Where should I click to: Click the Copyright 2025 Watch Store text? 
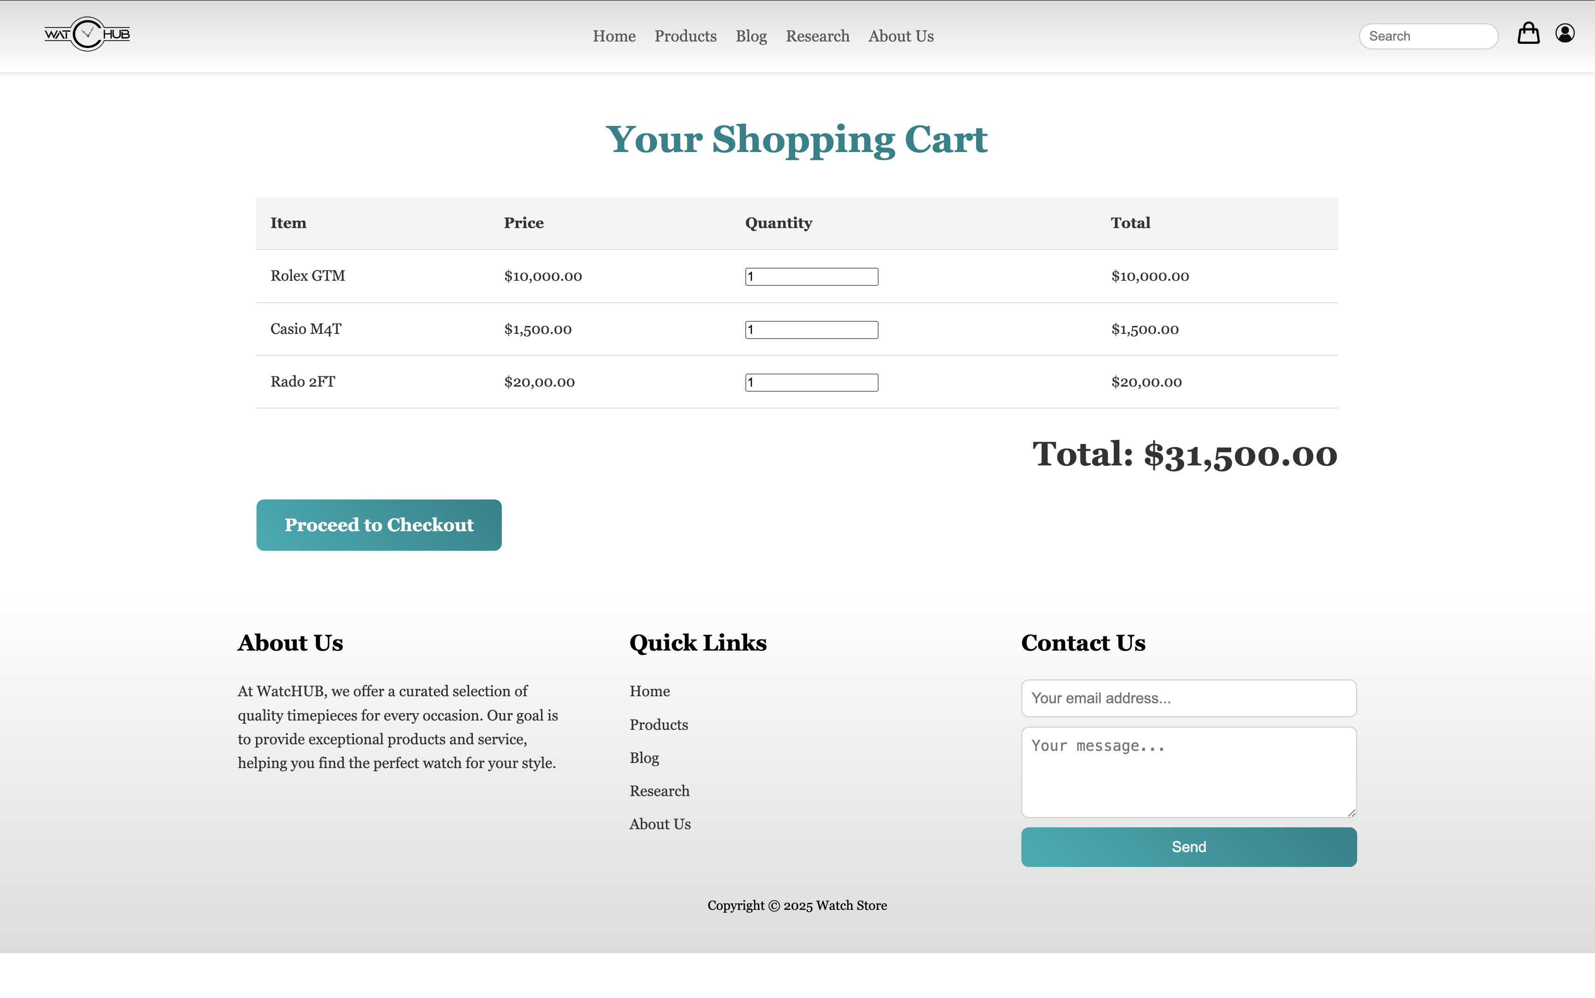[x=797, y=906]
